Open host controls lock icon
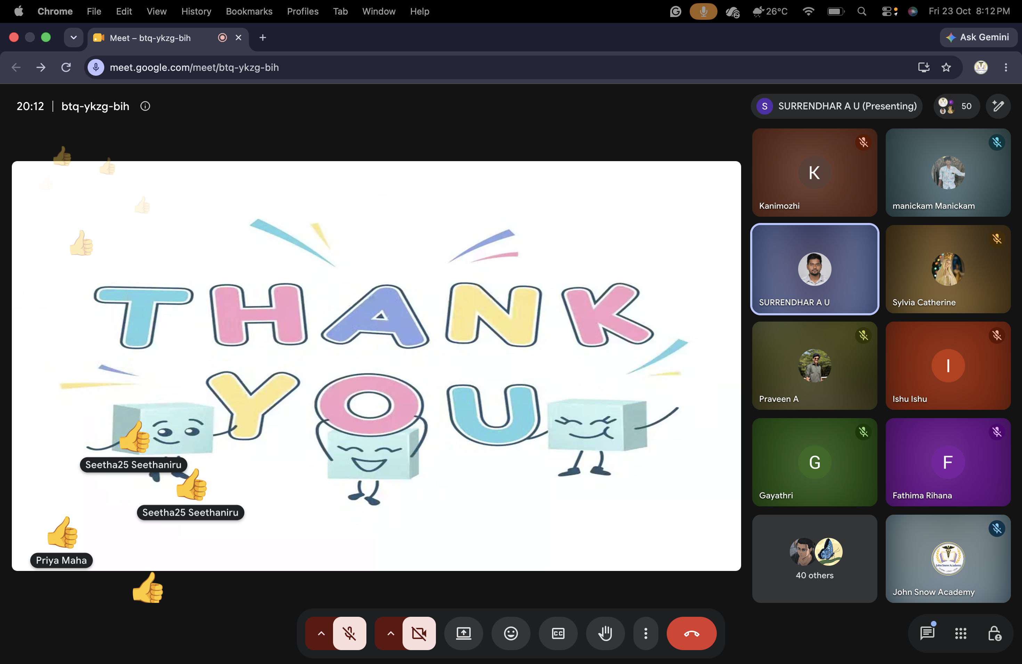The height and width of the screenshot is (664, 1022). (995, 633)
